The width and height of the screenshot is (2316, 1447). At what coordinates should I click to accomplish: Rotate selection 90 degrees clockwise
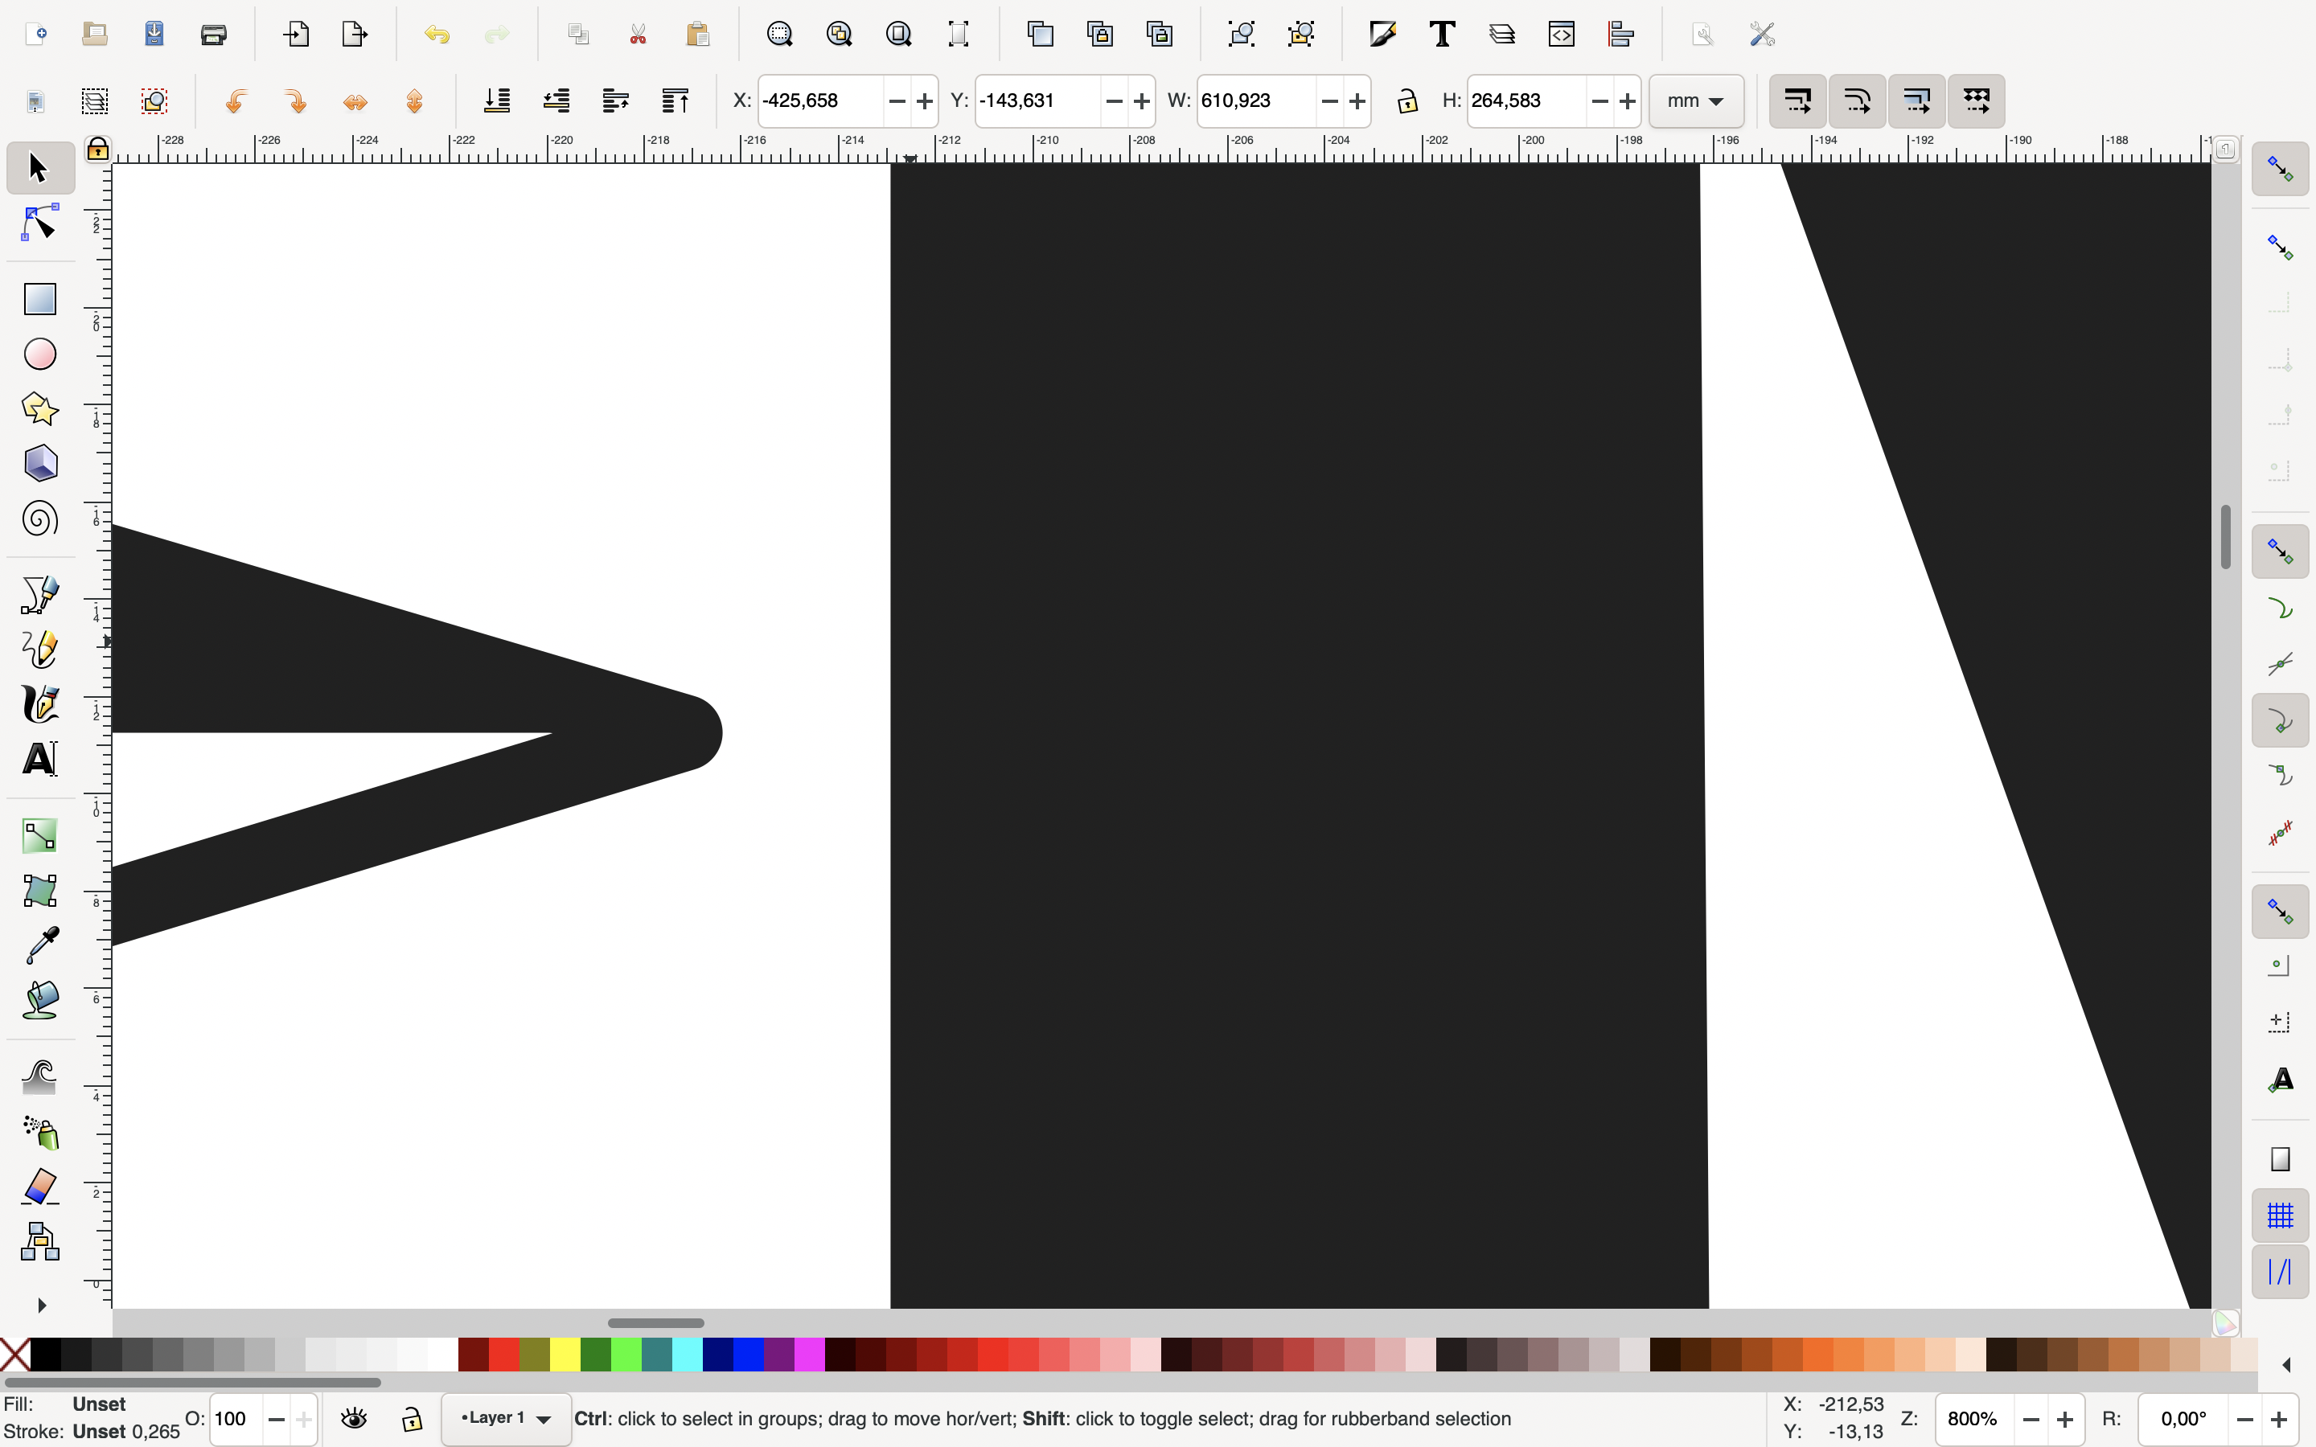click(295, 100)
